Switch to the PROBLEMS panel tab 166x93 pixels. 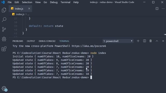point(18,41)
